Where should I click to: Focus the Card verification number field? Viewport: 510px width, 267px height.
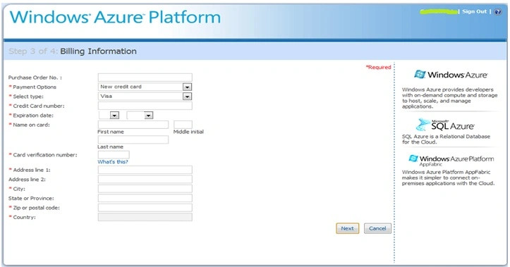tap(114, 154)
